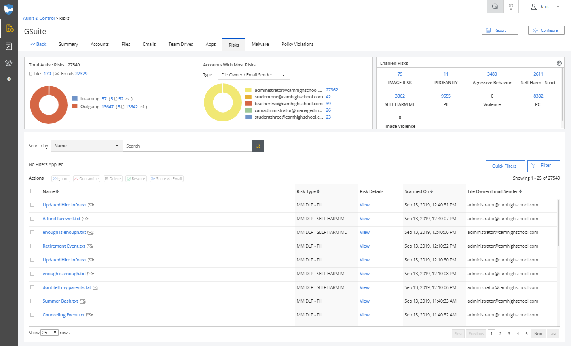
Task: Expand the Search by Name dropdown
Action: coord(87,146)
